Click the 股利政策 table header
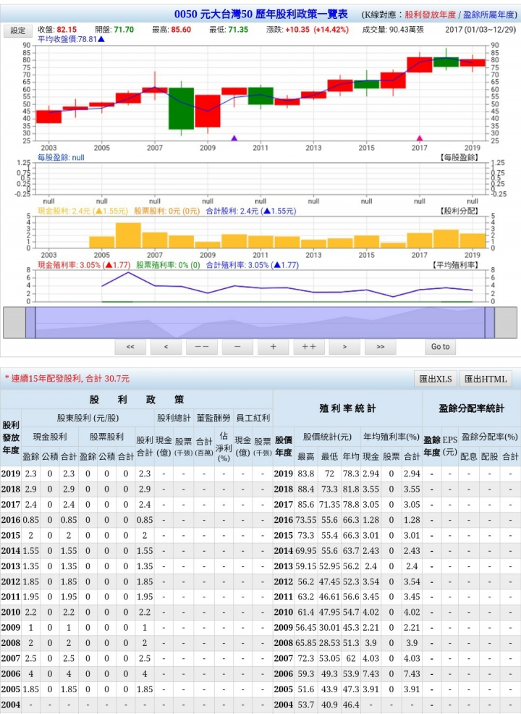This screenshot has height=714, width=521. [x=137, y=400]
